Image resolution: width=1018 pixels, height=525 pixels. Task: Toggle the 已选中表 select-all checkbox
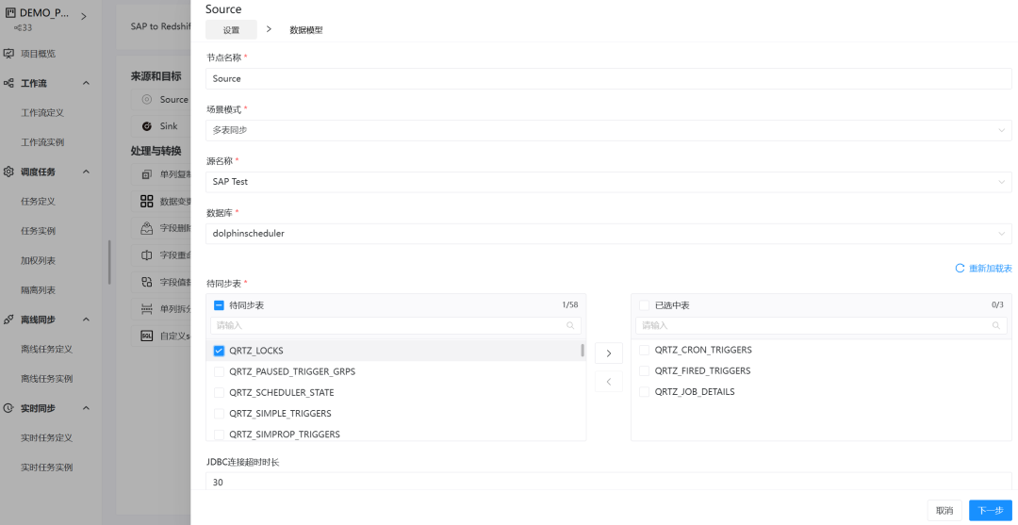click(x=644, y=305)
